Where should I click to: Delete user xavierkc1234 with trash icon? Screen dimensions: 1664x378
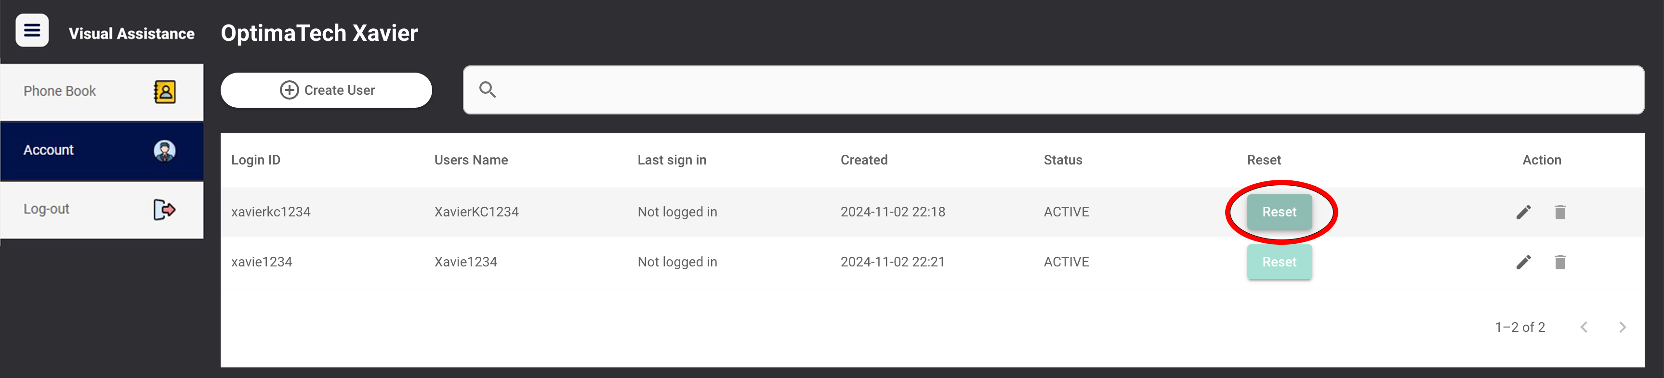tap(1560, 212)
